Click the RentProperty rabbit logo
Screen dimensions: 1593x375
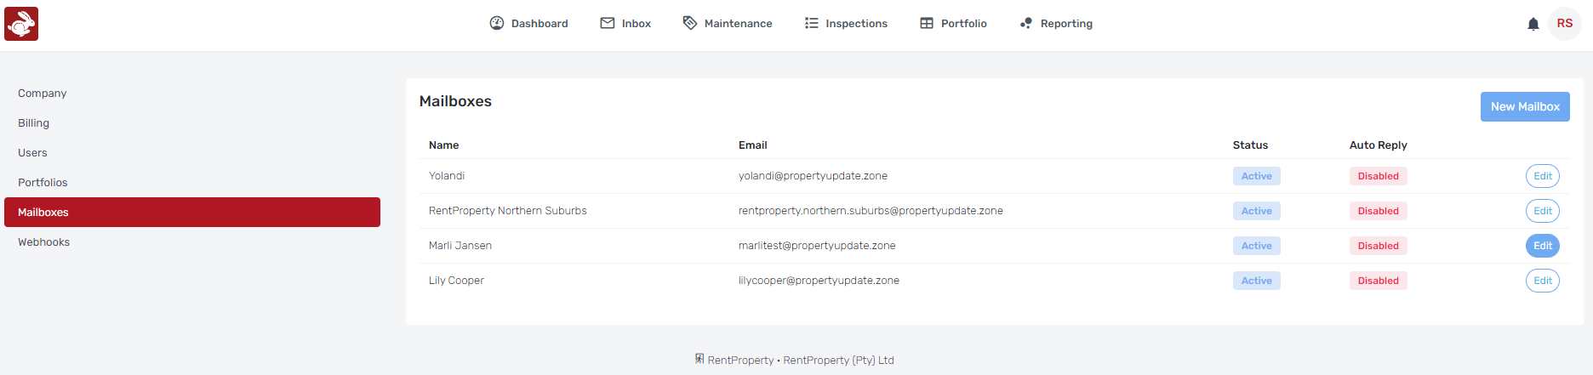coord(21,24)
